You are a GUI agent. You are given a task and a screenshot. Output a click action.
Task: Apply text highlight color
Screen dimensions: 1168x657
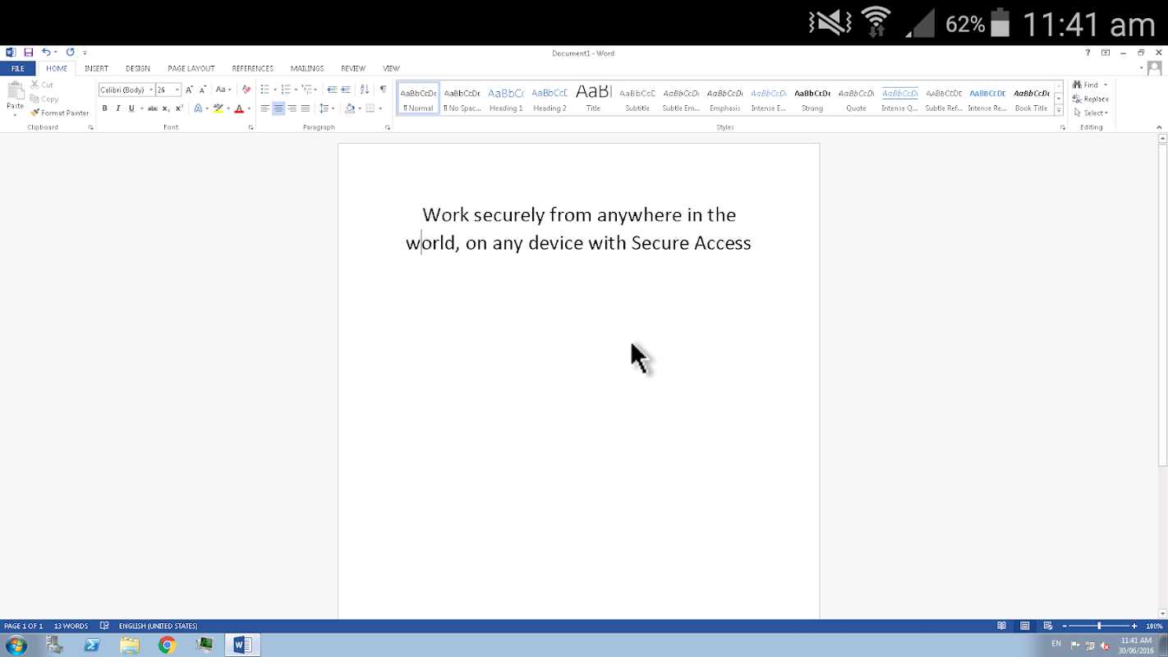(x=218, y=108)
